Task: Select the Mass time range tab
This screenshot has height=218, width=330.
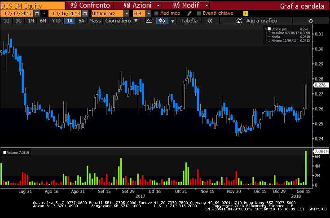Action: (95, 21)
